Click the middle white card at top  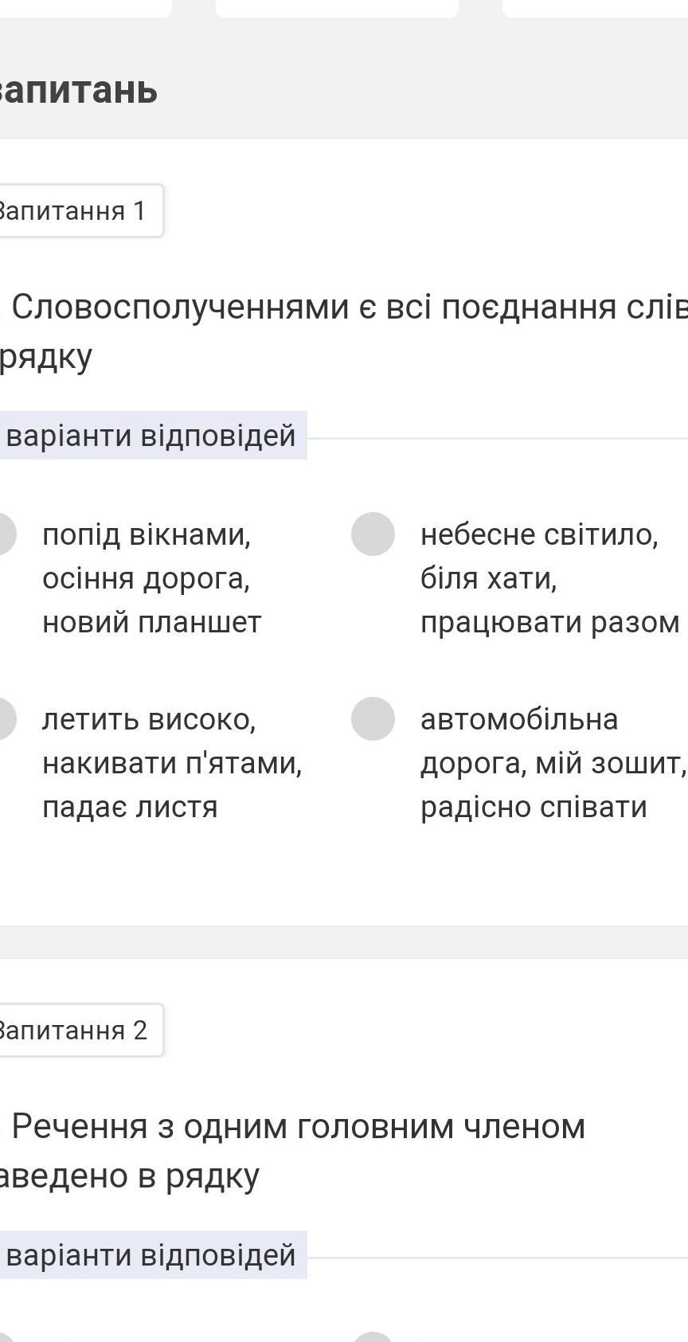(337, 7)
